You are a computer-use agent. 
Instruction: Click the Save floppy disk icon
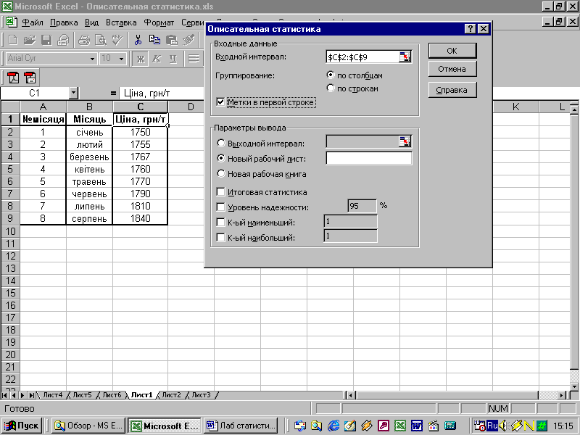click(46, 40)
